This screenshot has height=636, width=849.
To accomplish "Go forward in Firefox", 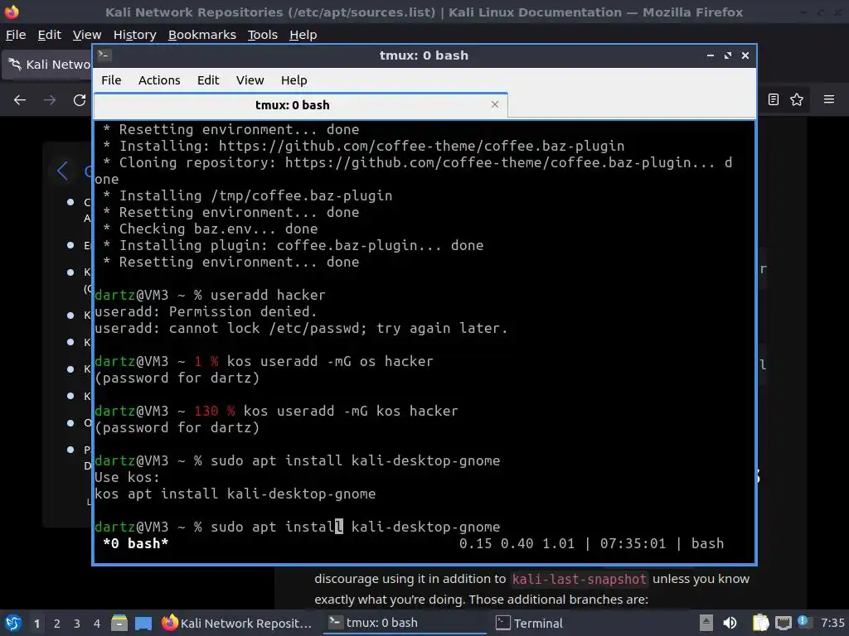I will pos(50,99).
